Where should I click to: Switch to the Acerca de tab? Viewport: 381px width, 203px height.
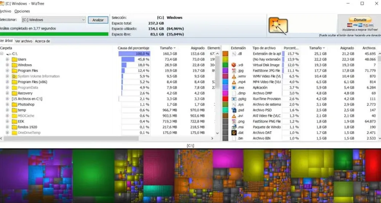coord(42,41)
